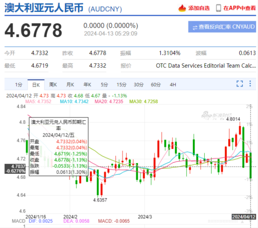258x228 pixels.
Task: Click the 2024/04/12 date marker on axis
Action: point(244,216)
